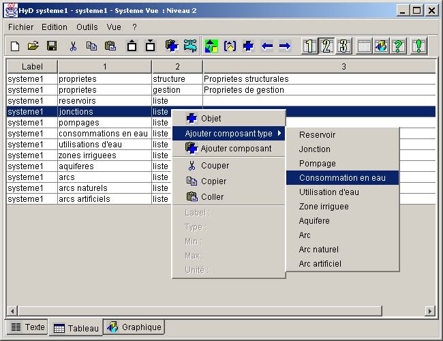Select the pompages cell
Viewport: 443px width, 341px height.
(x=104, y=123)
